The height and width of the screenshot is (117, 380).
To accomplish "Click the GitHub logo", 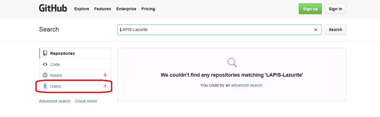I will tap(53, 8).
